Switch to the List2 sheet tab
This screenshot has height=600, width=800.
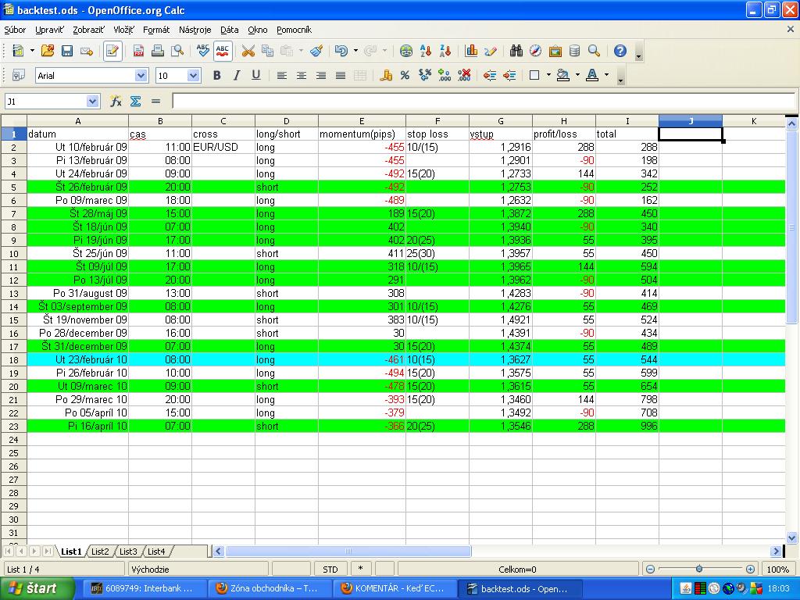click(100, 552)
